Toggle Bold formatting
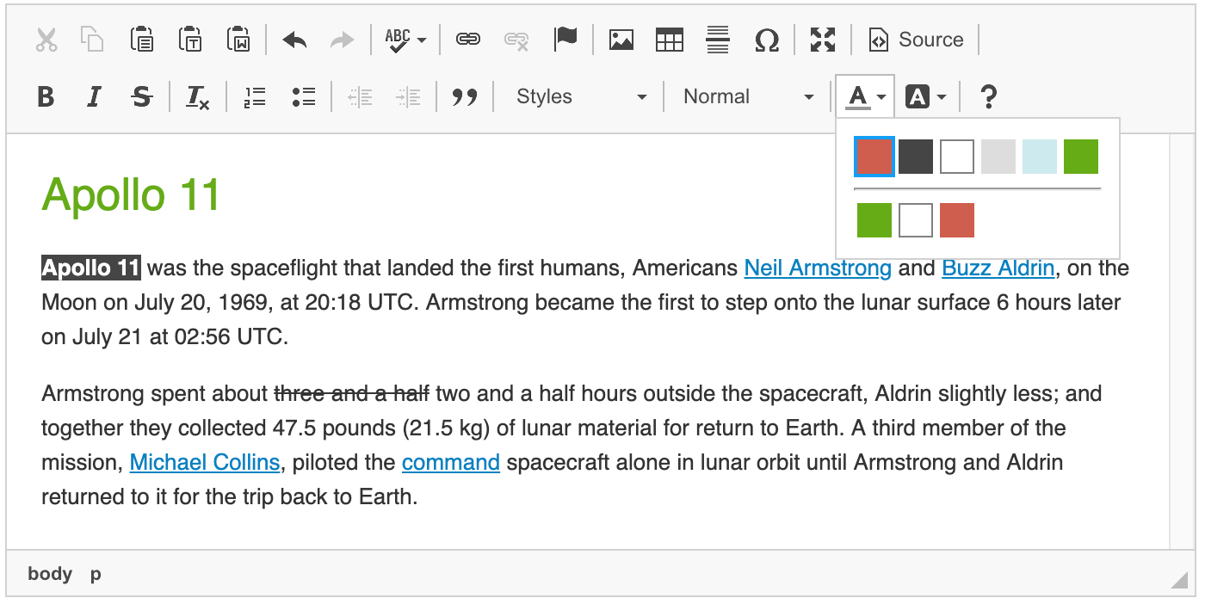Viewport: 1205px width, 604px height. coord(46,96)
